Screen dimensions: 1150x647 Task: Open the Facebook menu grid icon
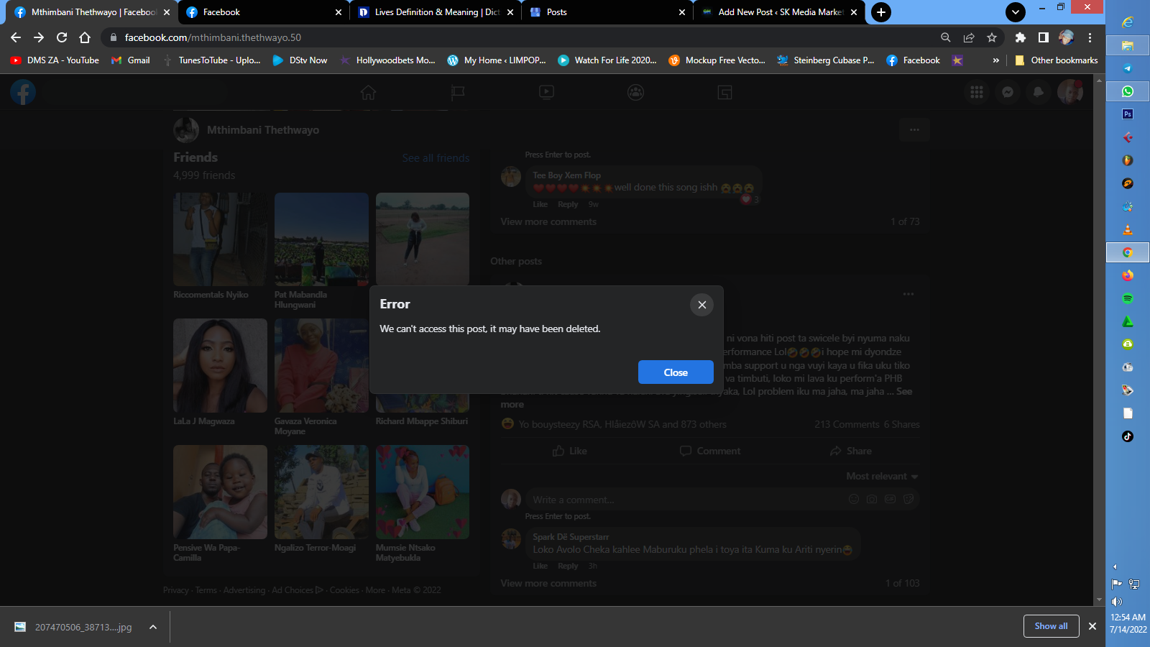(x=977, y=92)
